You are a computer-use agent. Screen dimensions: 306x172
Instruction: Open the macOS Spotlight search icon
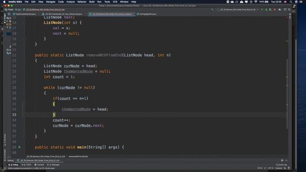click(291, 2)
